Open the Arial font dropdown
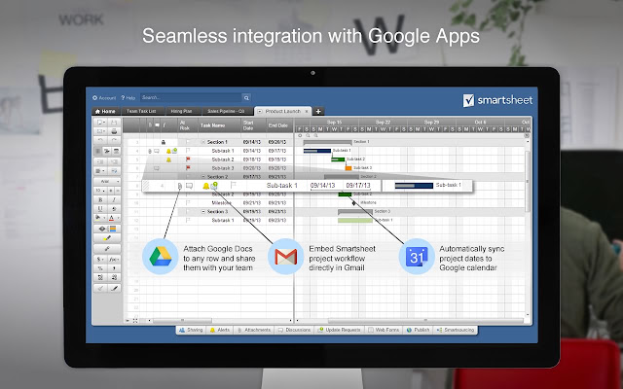The height and width of the screenshot is (389, 623). (x=107, y=182)
